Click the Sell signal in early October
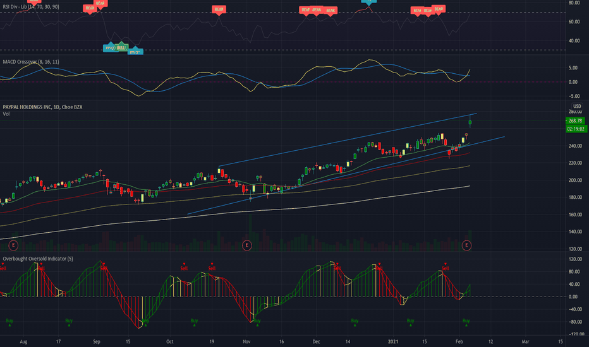Screen dimensions: 589x347 tap(184, 267)
